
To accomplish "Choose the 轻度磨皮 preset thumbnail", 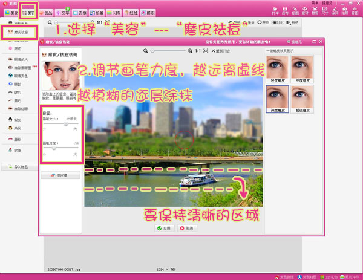I will coord(277,69).
